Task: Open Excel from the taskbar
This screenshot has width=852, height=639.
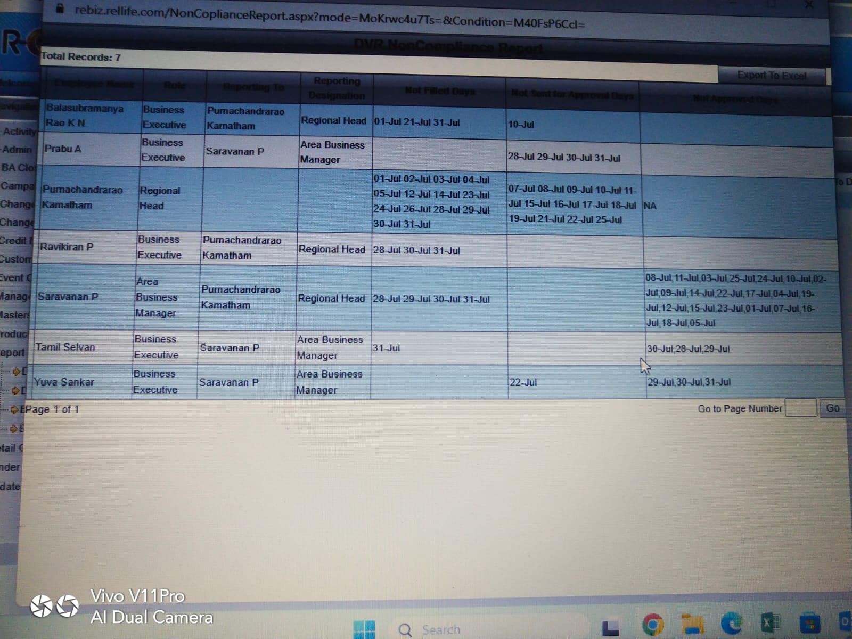Action: click(x=771, y=622)
